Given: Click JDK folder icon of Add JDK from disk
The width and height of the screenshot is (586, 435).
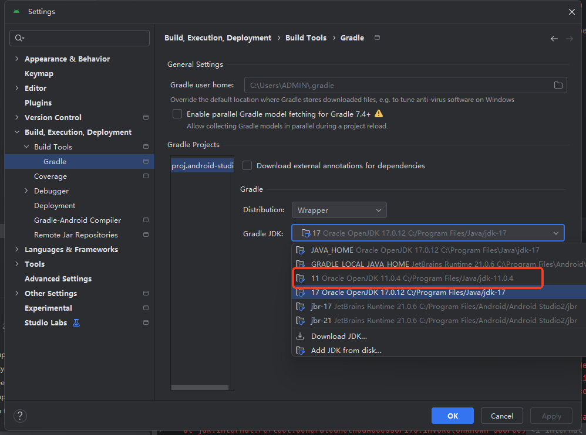Looking at the screenshot, I should coord(300,351).
